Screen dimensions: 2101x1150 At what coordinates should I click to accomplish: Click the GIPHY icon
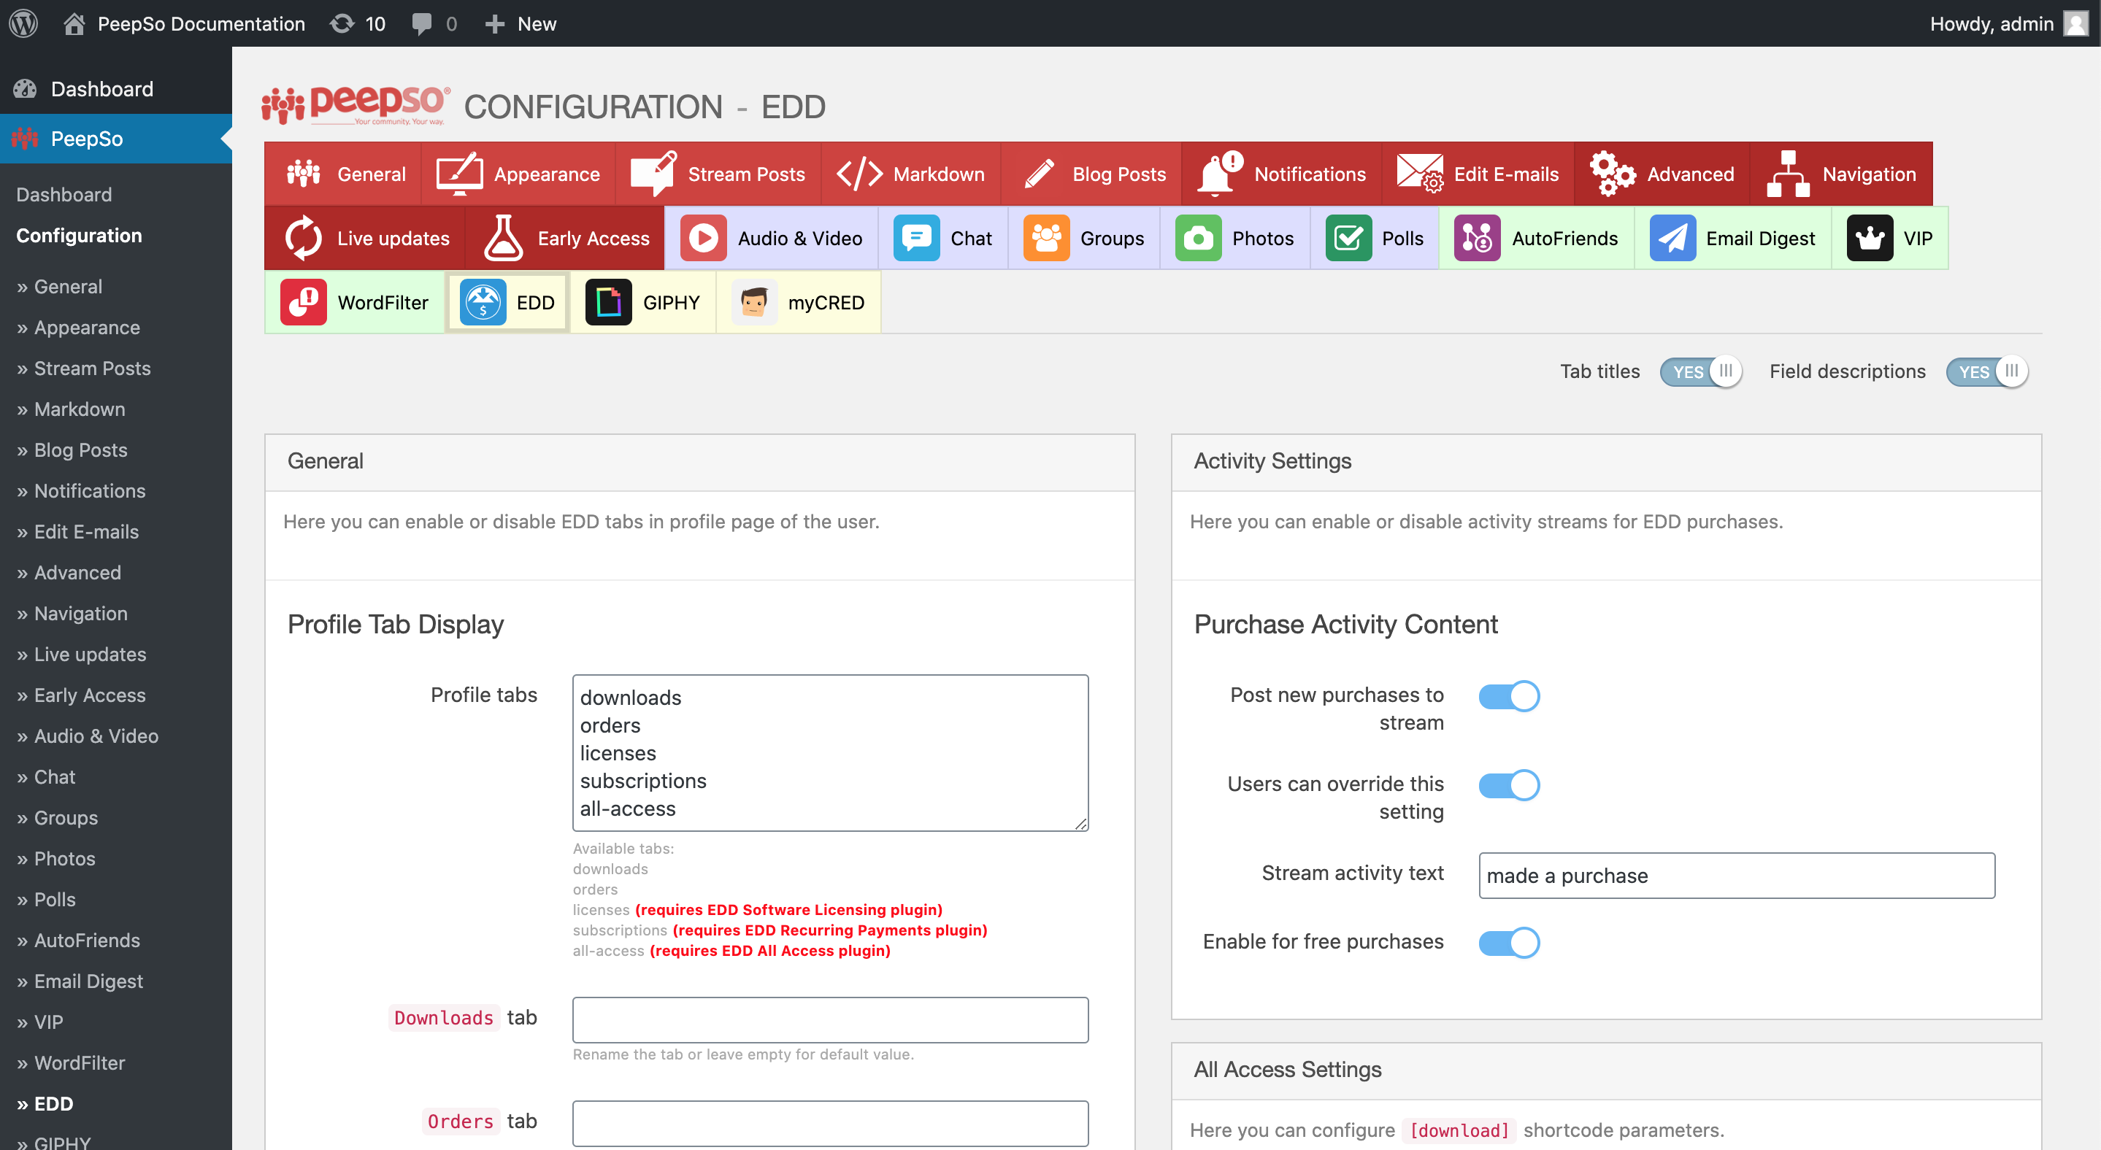[608, 302]
